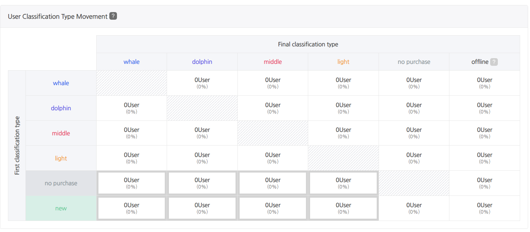Image resolution: width=530 pixels, height=232 pixels.
Task: Select the whale column header
Action: [132, 62]
